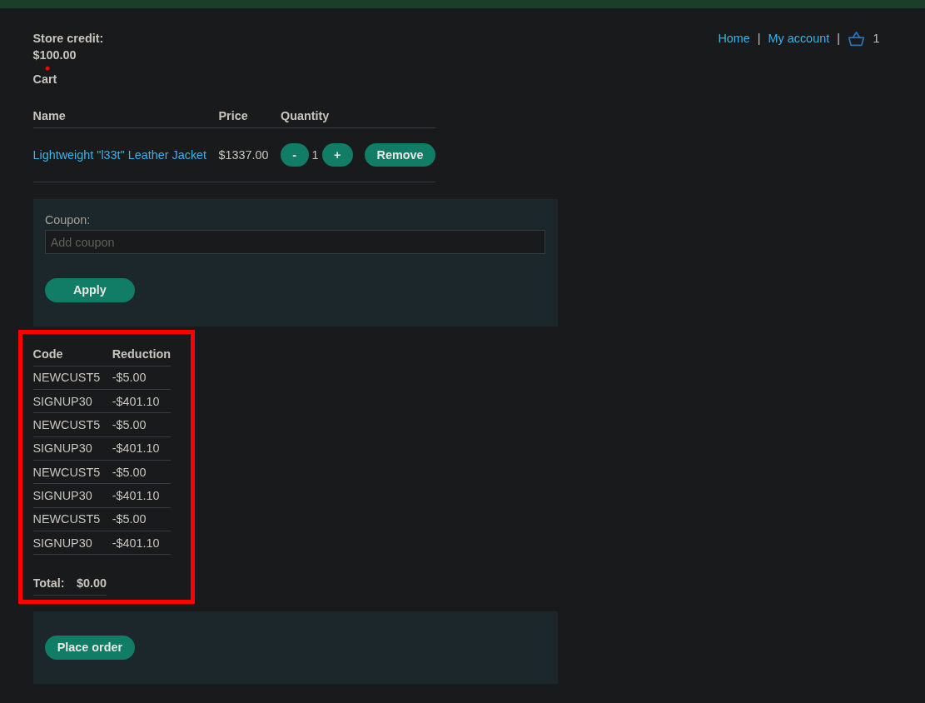Click the Quantity column header

tap(305, 116)
